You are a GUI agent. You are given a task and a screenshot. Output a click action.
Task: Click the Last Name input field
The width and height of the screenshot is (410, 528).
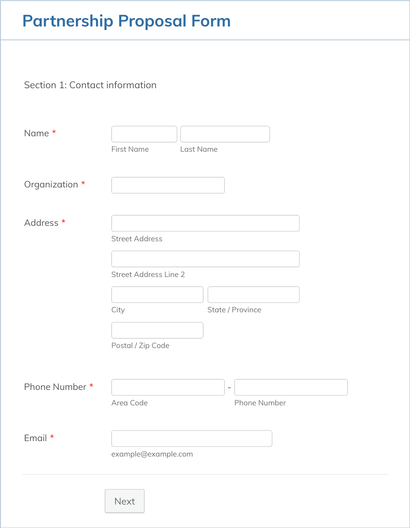click(225, 134)
